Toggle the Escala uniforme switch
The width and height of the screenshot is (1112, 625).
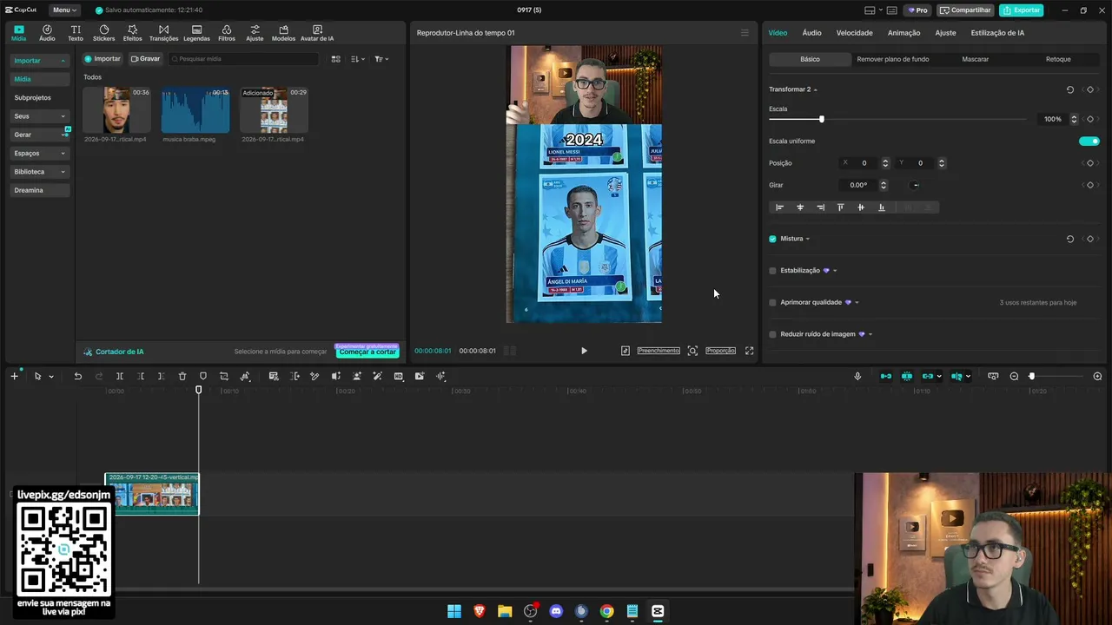coord(1089,141)
